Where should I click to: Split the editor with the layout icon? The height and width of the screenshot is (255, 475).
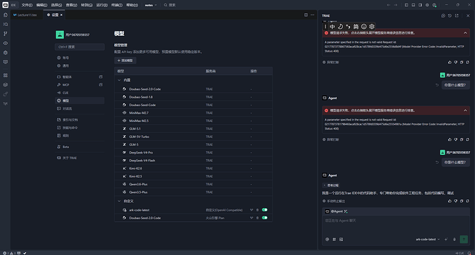point(306,15)
